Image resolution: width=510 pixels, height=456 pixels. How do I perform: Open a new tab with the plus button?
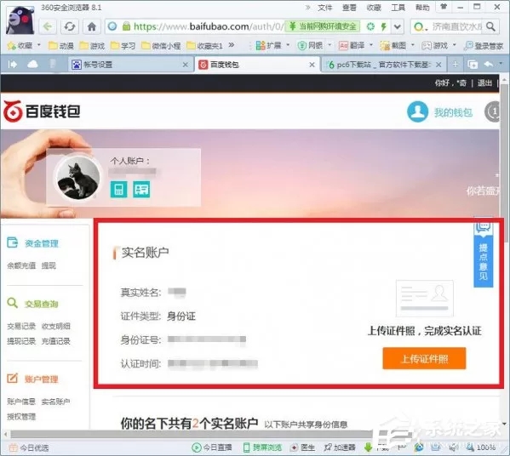pyautogui.click(x=455, y=65)
